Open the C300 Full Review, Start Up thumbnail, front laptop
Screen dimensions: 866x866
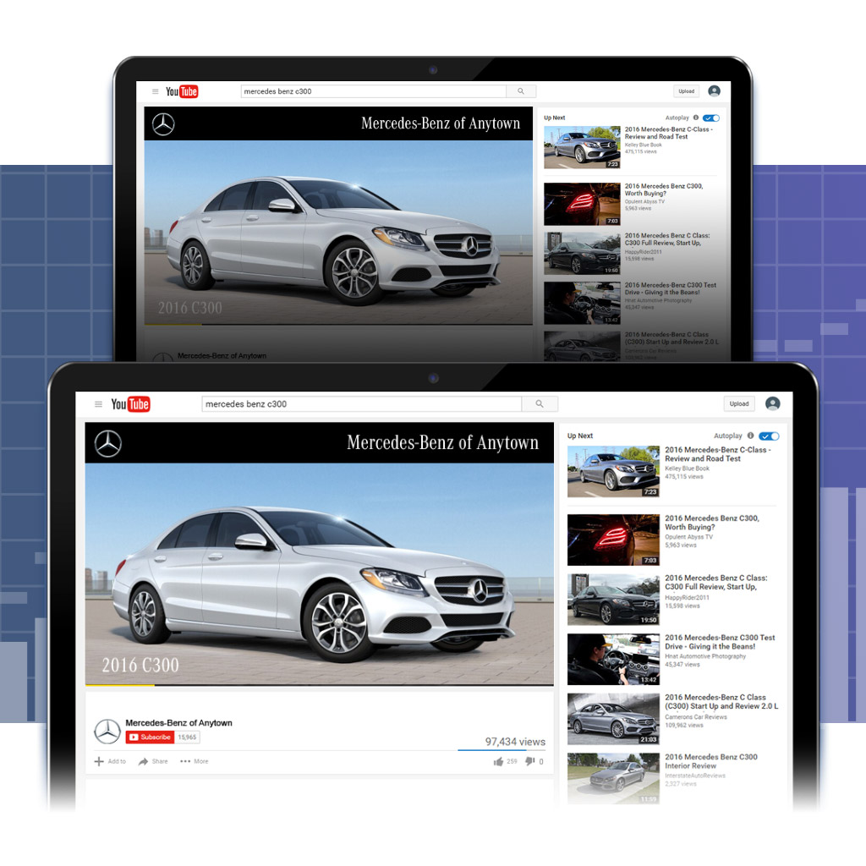tap(614, 600)
